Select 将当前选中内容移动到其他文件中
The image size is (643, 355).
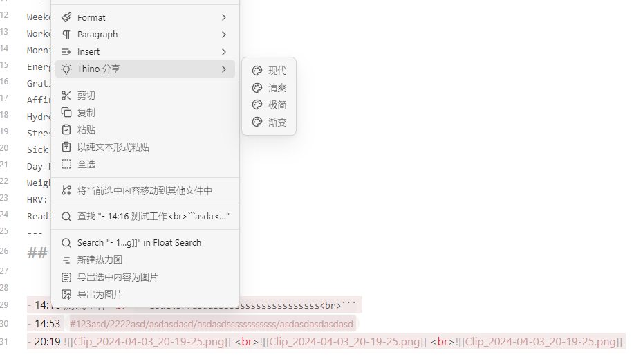[x=145, y=190]
